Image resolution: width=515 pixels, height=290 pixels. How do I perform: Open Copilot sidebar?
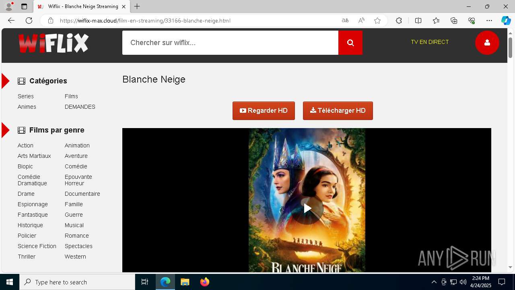tap(506, 21)
